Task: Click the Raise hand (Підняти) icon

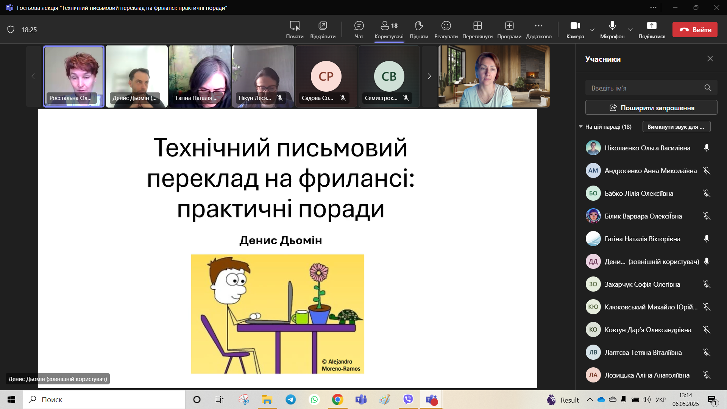Action: [418, 26]
